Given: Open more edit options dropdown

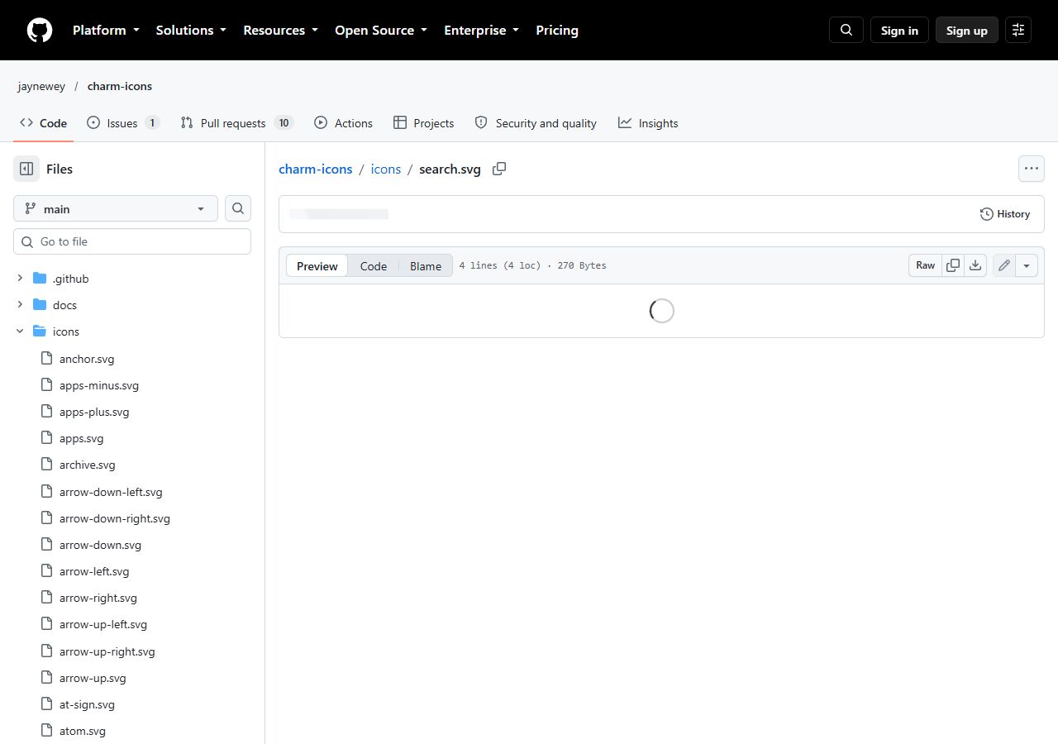Looking at the screenshot, I should tap(1027, 265).
